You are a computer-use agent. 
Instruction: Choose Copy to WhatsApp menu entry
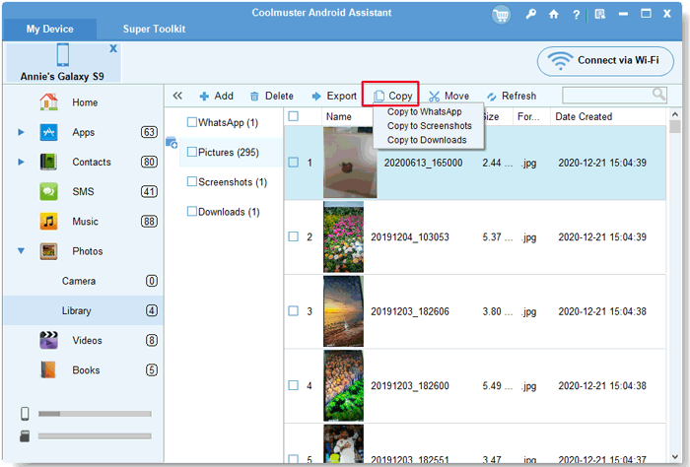tap(424, 111)
